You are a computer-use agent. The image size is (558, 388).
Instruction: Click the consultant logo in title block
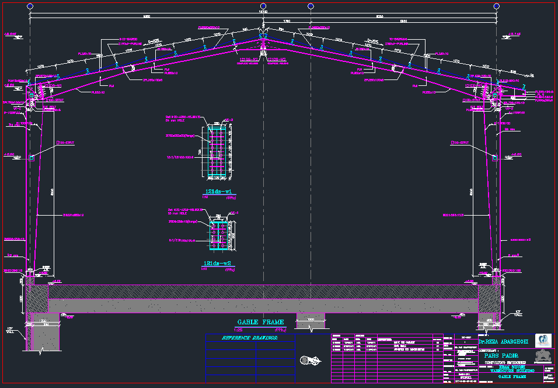coord(543,340)
